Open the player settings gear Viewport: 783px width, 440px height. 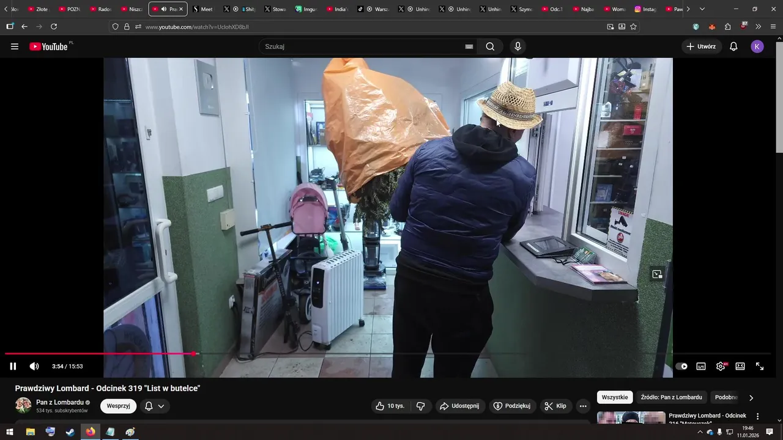coord(721,366)
